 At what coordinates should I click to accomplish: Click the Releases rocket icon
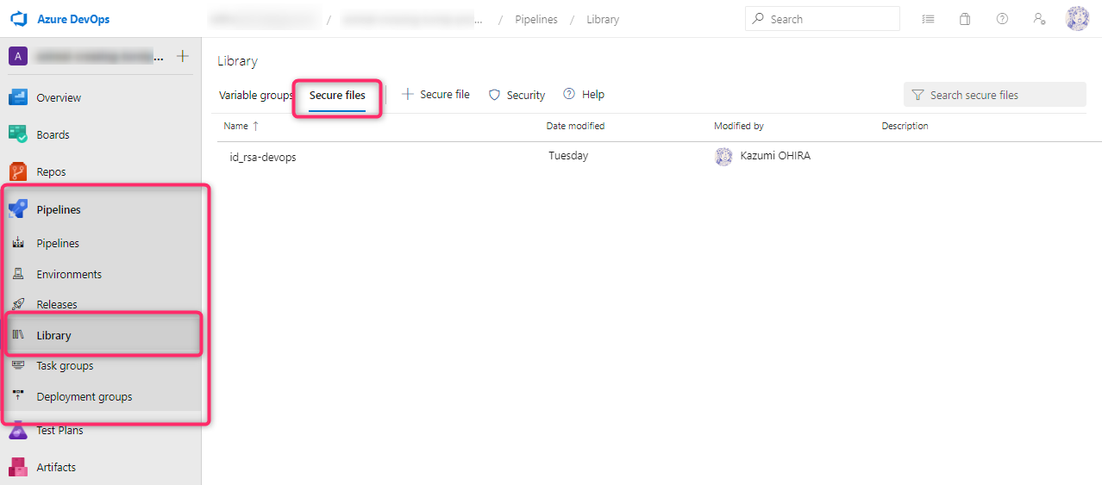coord(18,304)
